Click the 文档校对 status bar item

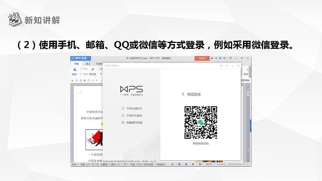coord(160,164)
